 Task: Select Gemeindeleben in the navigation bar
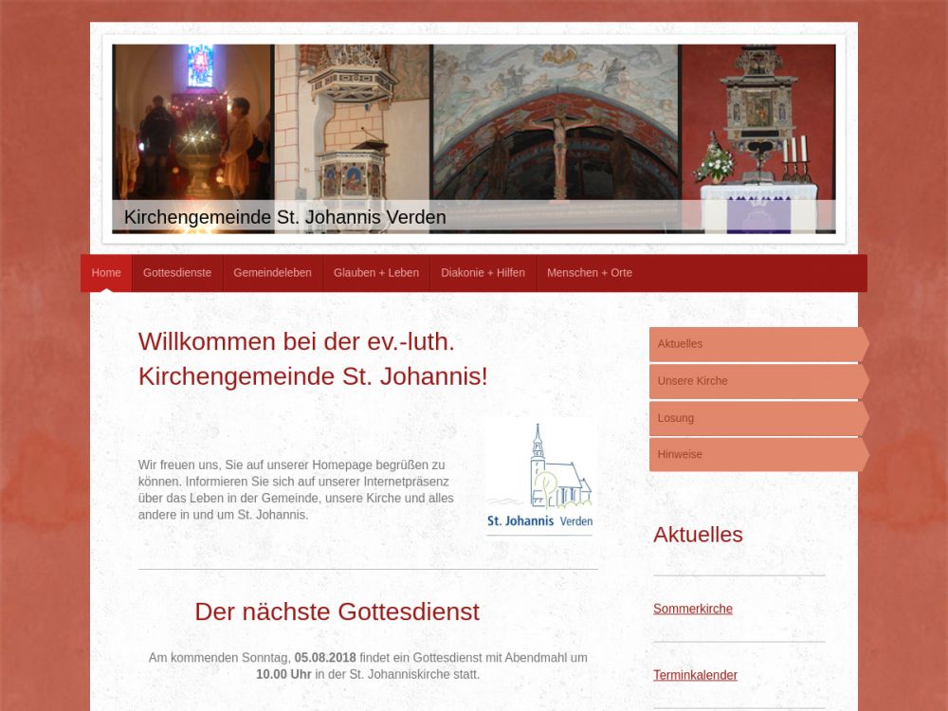272,273
